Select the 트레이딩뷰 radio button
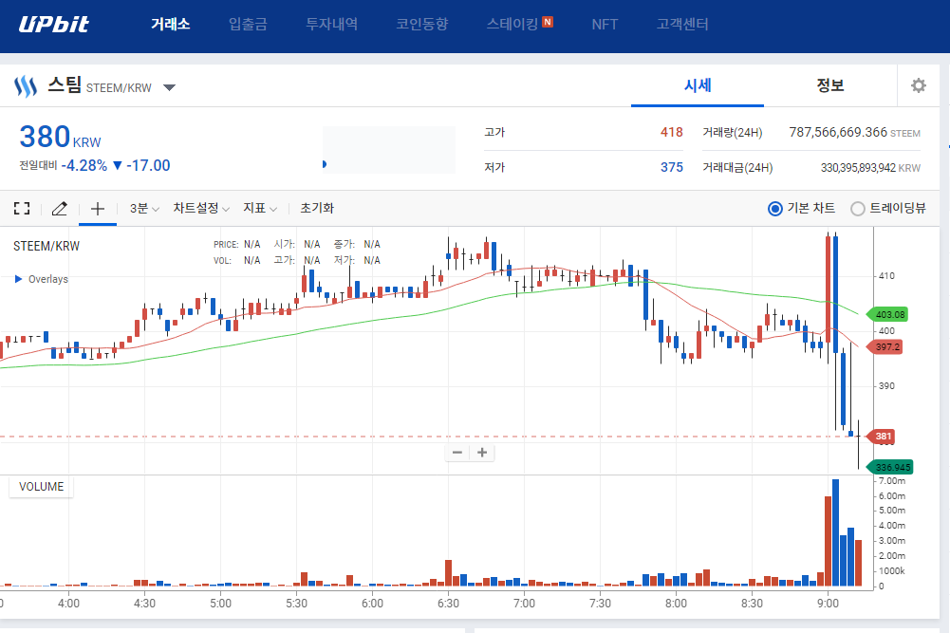The width and height of the screenshot is (950, 633). pos(857,209)
